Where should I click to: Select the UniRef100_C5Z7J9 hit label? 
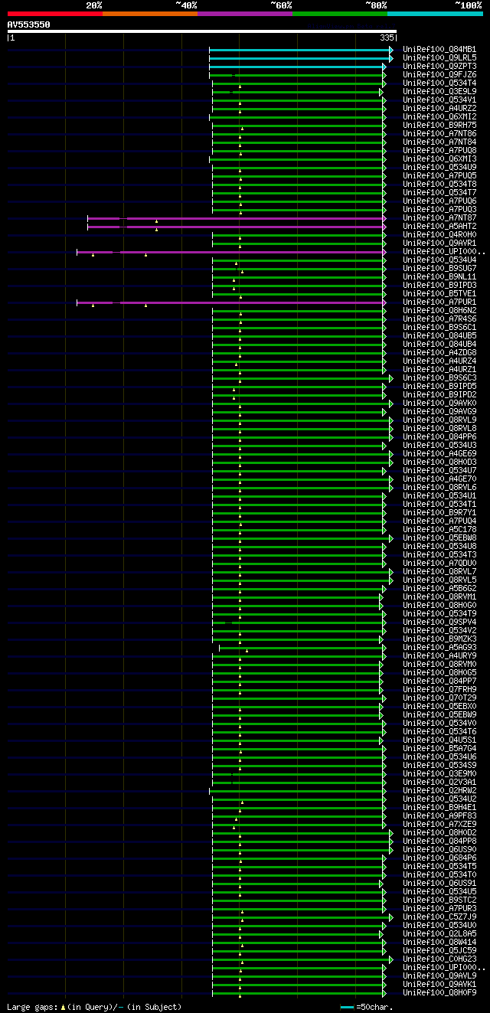pyautogui.click(x=439, y=917)
